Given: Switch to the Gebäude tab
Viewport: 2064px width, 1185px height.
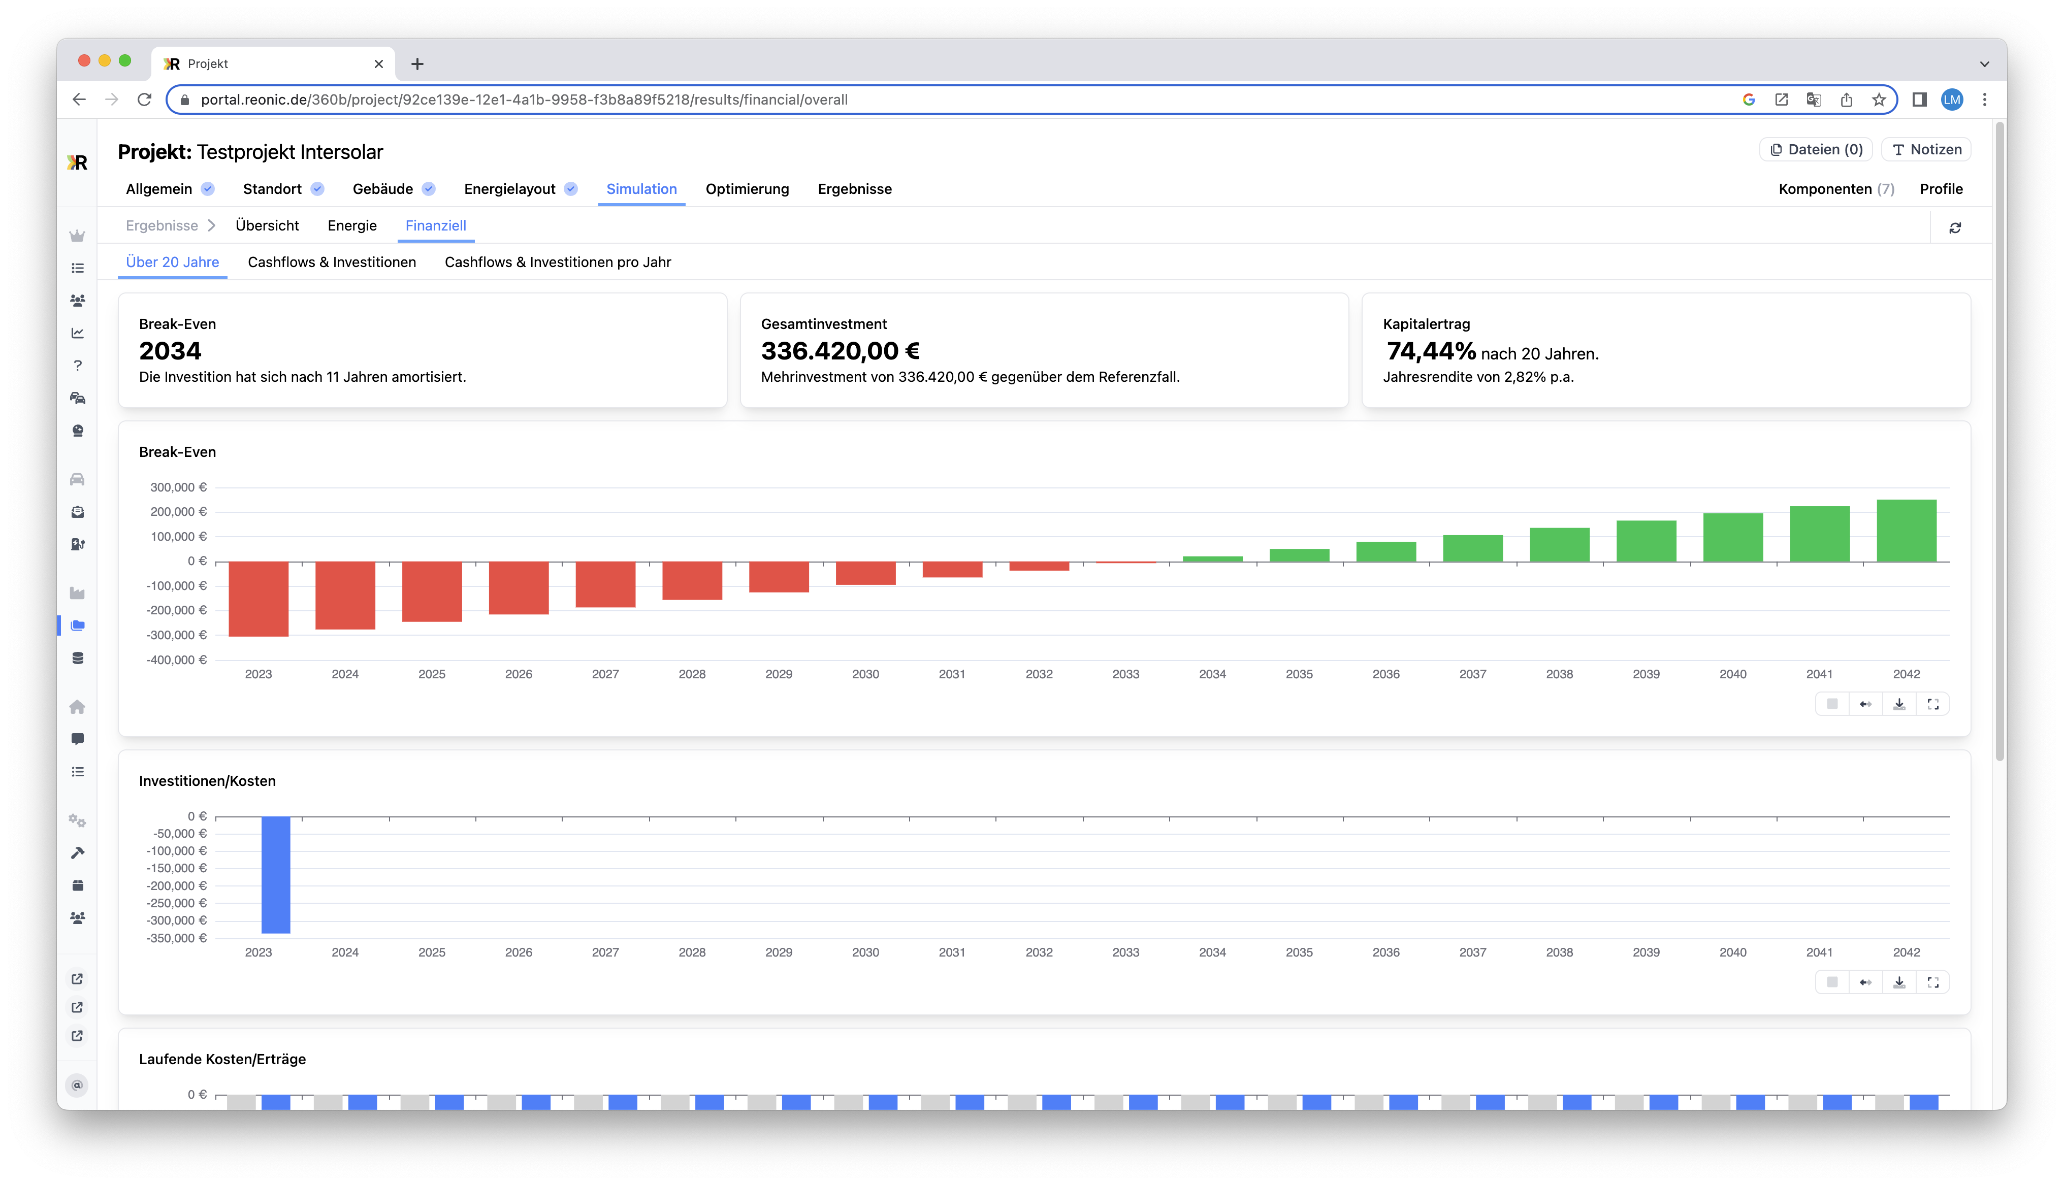Looking at the screenshot, I should [393, 189].
